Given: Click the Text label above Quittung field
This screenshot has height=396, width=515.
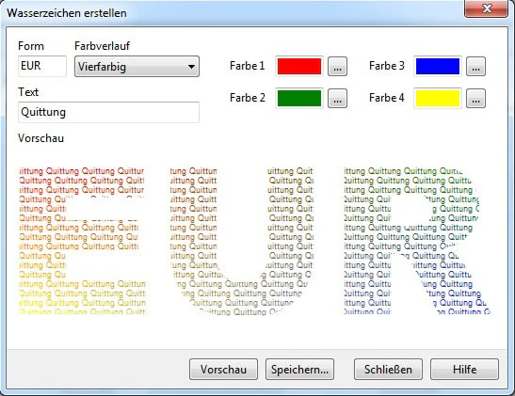Looking at the screenshot, I should pos(28,92).
